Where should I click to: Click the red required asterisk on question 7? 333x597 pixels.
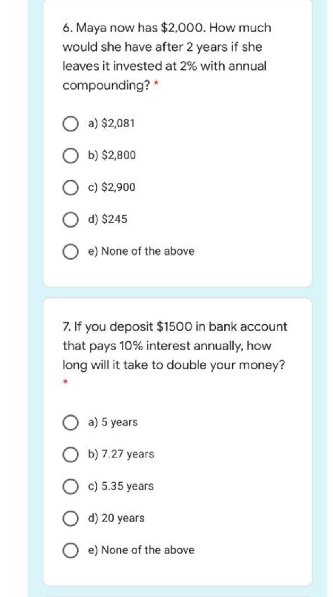(x=65, y=381)
